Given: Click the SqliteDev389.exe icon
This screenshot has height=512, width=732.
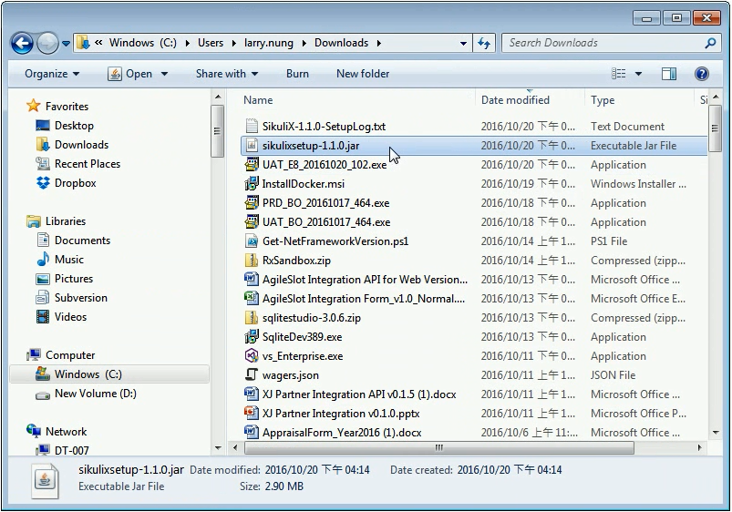Looking at the screenshot, I should pos(252,336).
